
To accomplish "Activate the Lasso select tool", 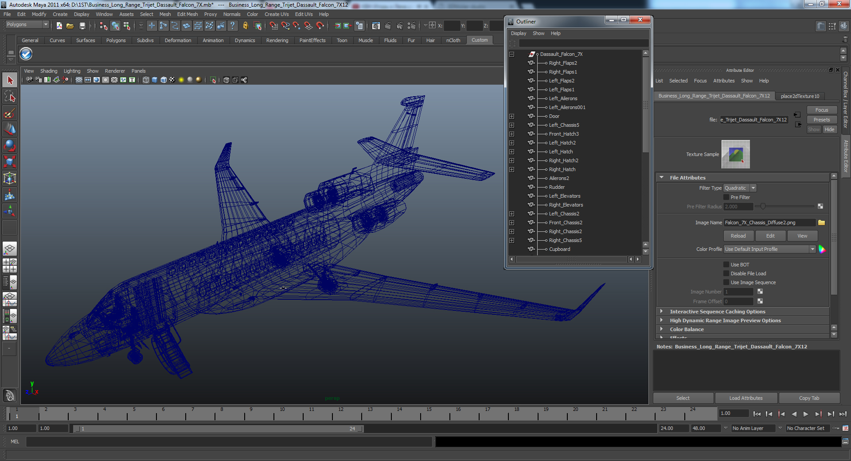I will 10,97.
